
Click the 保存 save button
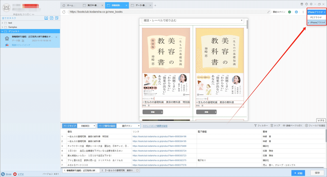pyautogui.click(x=317, y=173)
